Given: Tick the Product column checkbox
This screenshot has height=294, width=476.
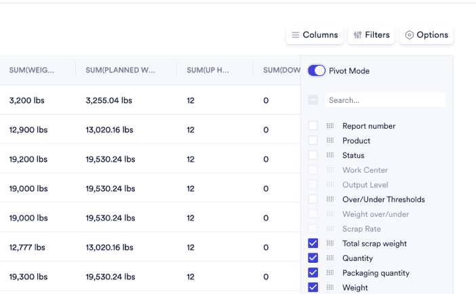Looking at the screenshot, I should 313,141.
